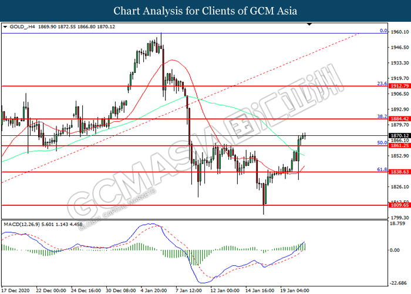Click the MACD(12,26,9) indicator label

(x=22, y=225)
